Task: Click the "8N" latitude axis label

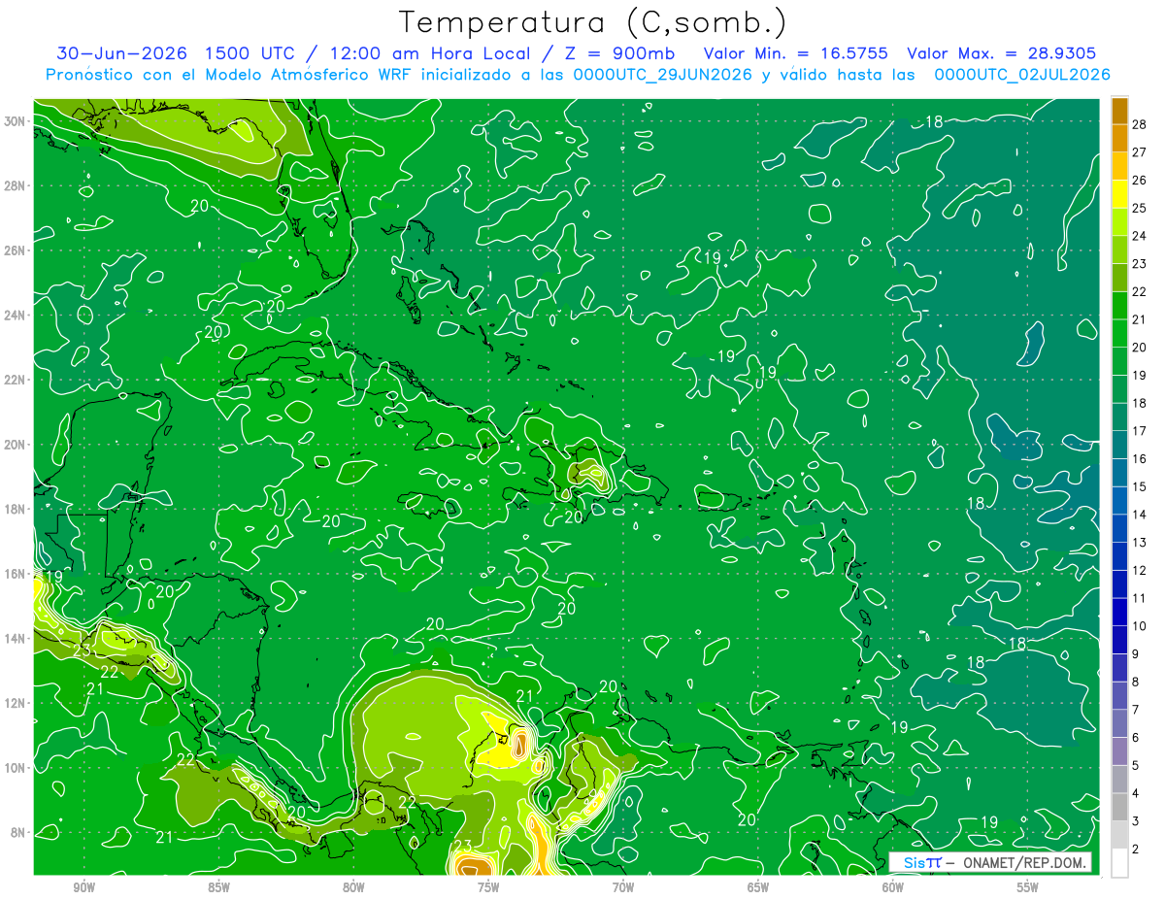Action: 19,832
